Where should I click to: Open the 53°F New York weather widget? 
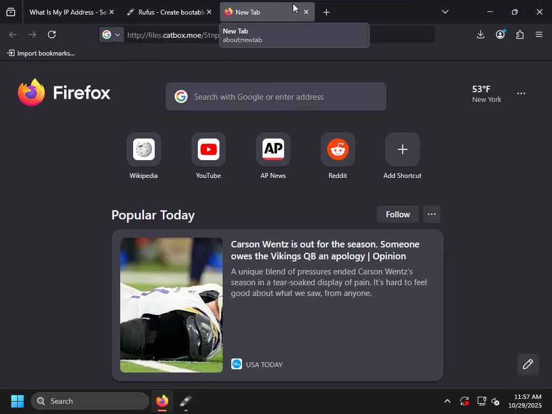tap(487, 94)
